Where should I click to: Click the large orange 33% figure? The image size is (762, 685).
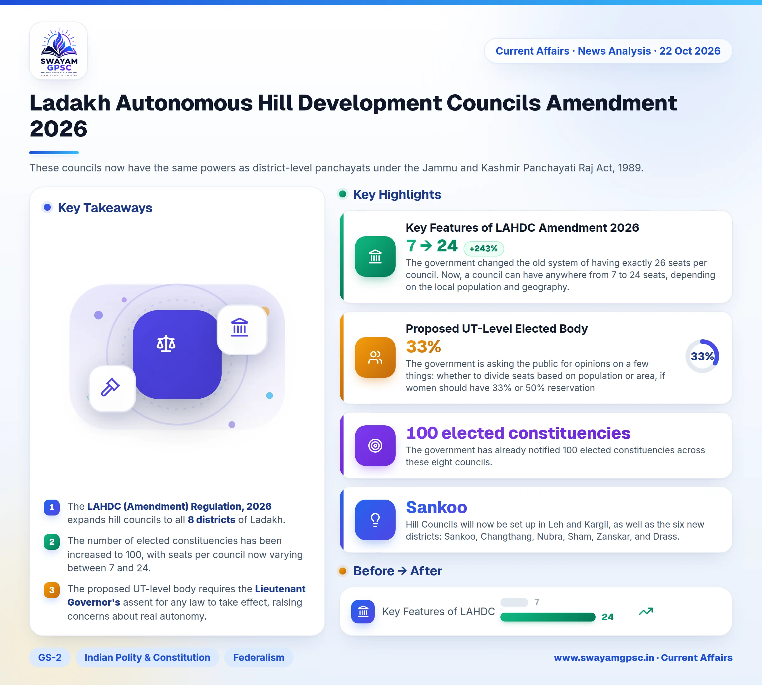click(x=423, y=347)
